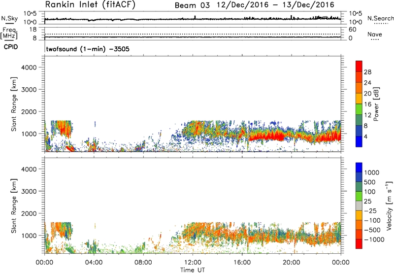Viewport: 394px width, 273px height.
Task: Click the '28' tick on power colorbar
Action: [x=367, y=72]
